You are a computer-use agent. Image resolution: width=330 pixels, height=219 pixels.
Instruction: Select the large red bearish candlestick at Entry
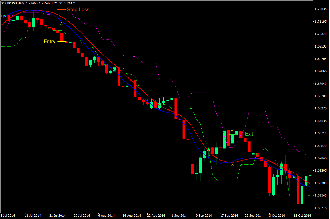tap(62, 37)
